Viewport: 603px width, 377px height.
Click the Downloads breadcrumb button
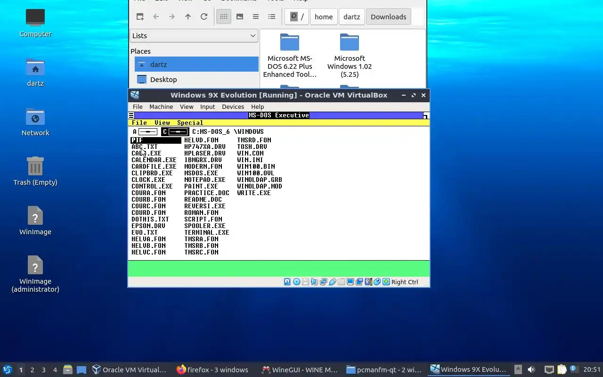pyautogui.click(x=388, y=16)
